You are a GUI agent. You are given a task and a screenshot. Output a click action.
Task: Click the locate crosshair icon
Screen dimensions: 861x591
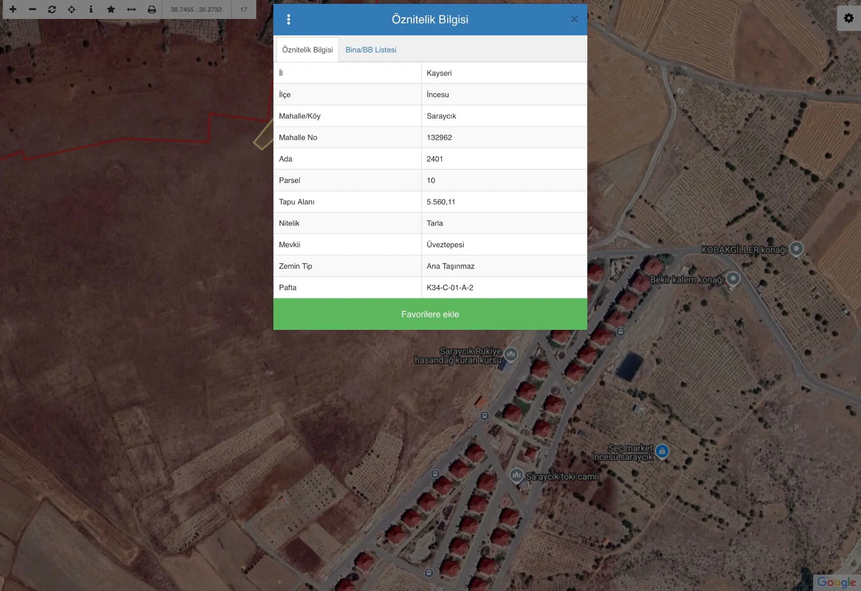tap(71, 9)
